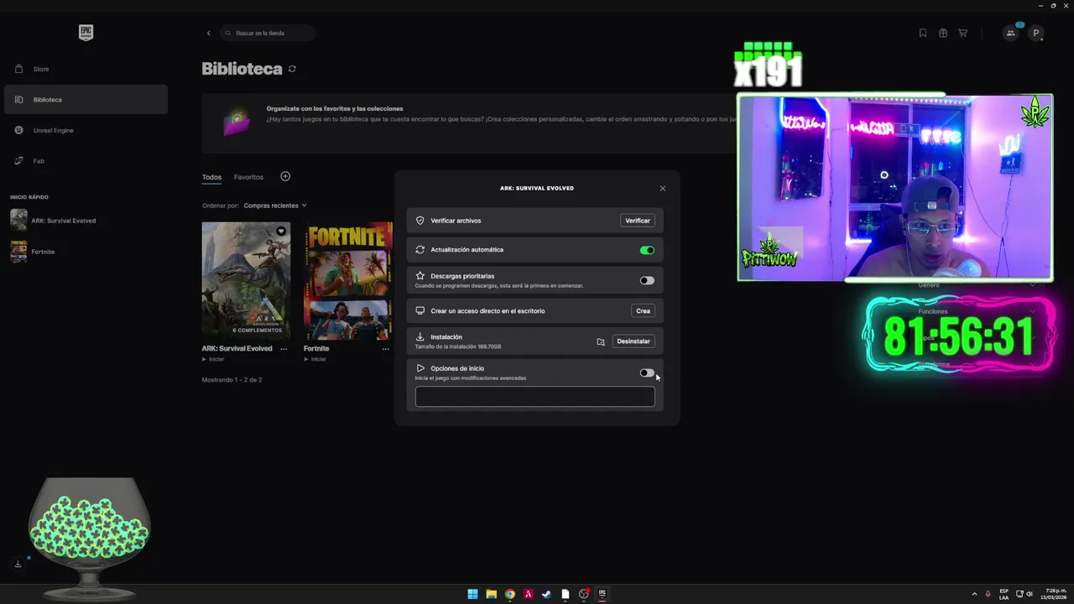Open Unreal Engine from the sidebar
This screenshot has height=604, width=1074.
pos(86,130)
